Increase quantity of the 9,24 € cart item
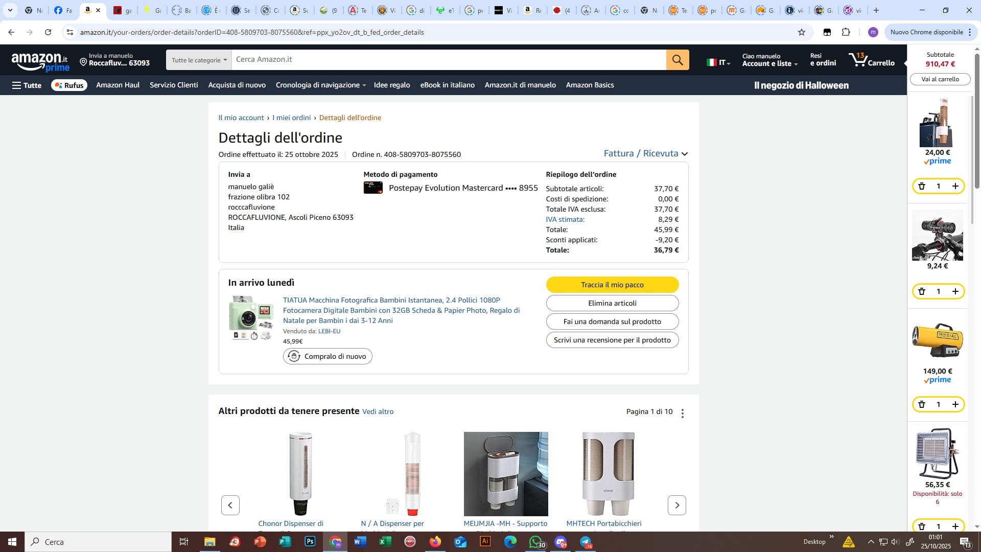The height and width of the screenshot is (552, 981). [955, 291]
